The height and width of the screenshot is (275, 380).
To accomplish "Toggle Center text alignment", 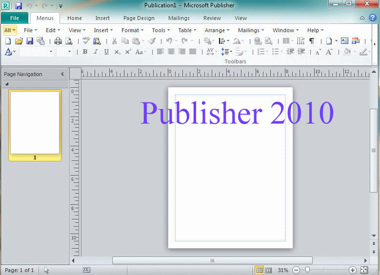I will (x=171, y=52).
